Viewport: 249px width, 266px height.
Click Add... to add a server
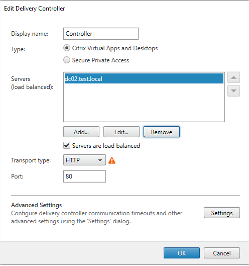click(81, 132)
